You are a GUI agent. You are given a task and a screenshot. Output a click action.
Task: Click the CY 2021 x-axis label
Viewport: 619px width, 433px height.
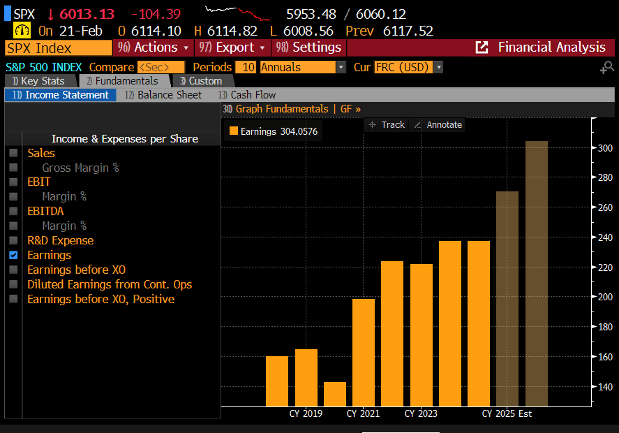(363, 413)
